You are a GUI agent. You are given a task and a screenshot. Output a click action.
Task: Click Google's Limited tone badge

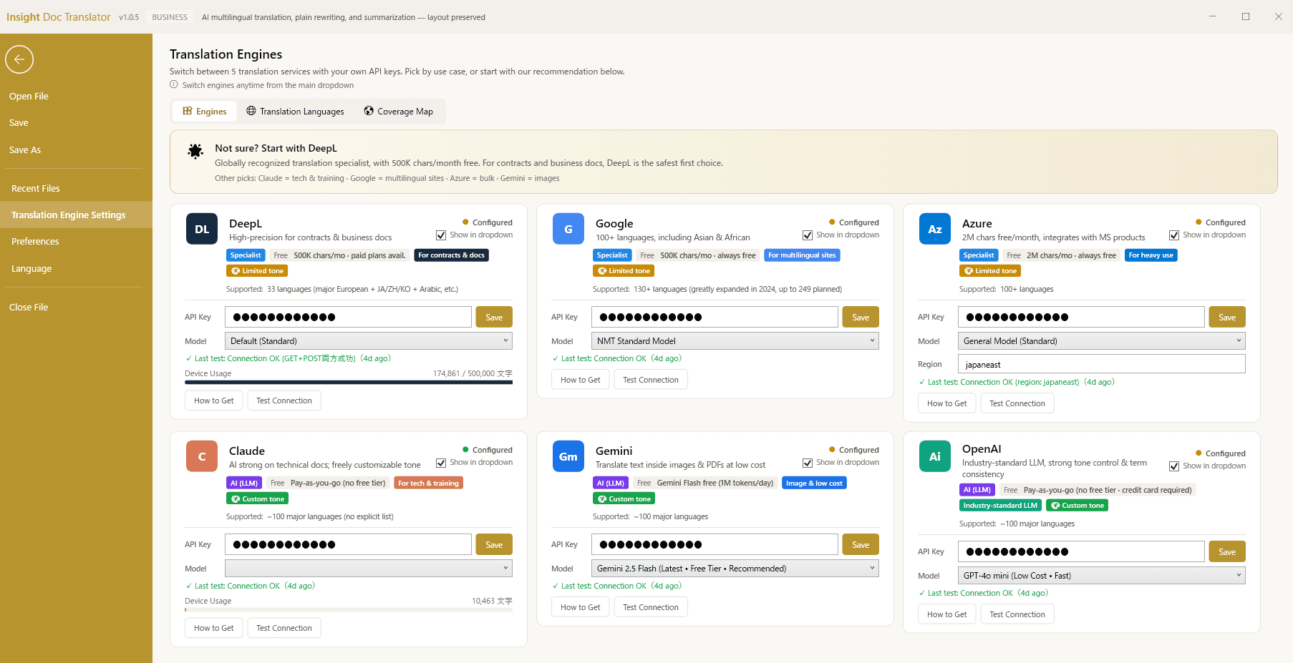624,271
